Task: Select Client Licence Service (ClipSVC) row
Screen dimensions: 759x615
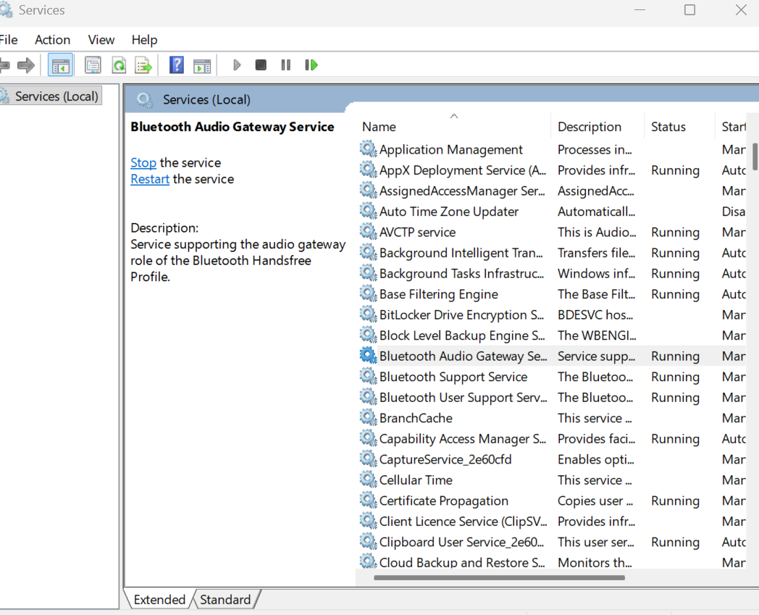Action: coord(553,522)
